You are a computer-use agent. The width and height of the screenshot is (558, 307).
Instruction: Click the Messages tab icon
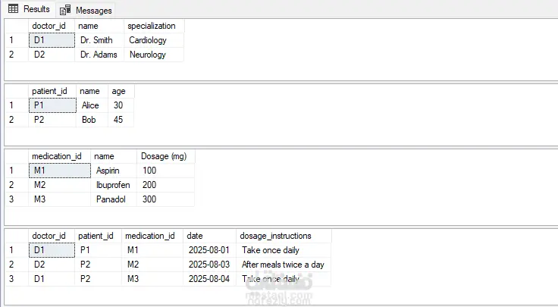(x=65, y=10)
